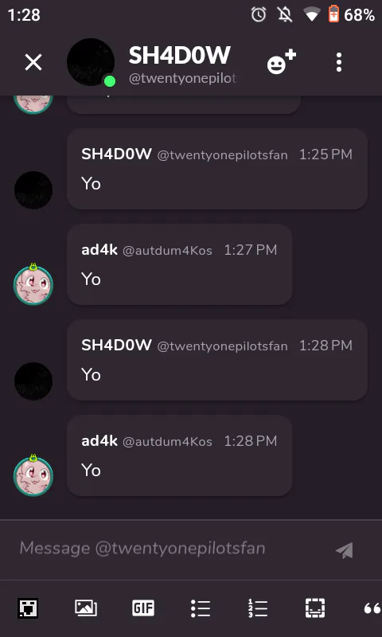Insert a block quote with quote icon

372,608
